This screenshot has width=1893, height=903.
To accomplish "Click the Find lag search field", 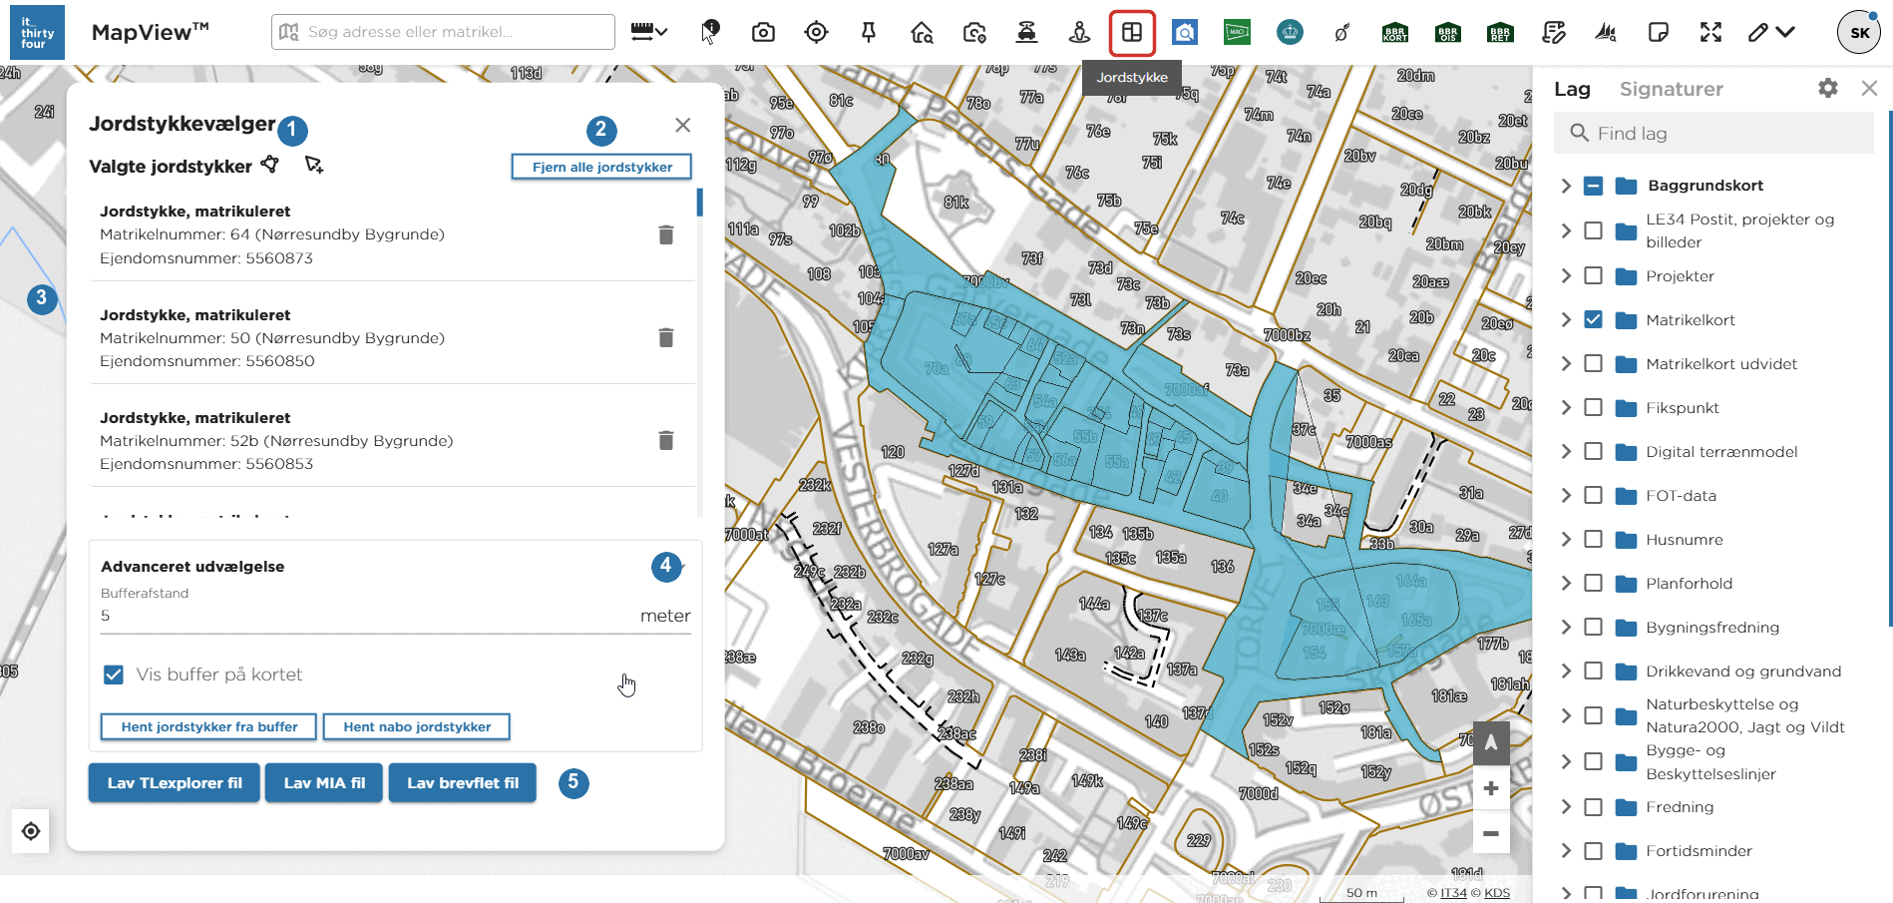I will [1713, 133].
